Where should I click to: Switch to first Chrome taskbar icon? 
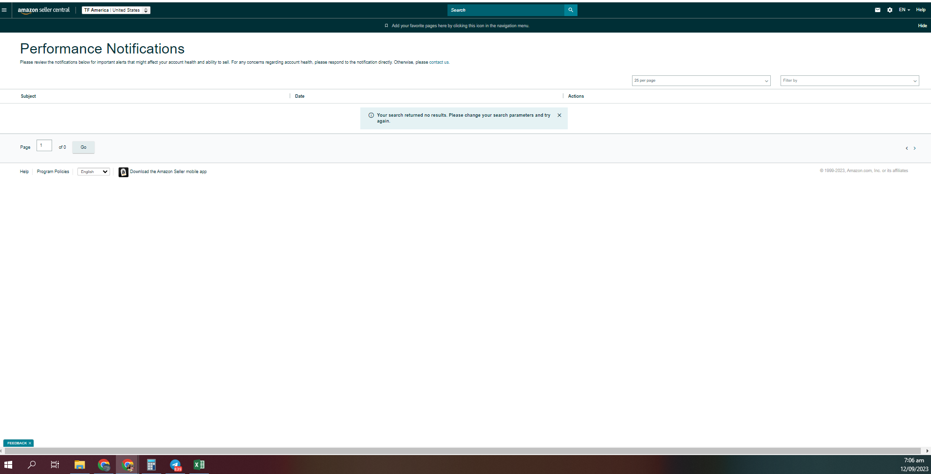[104, 465]
